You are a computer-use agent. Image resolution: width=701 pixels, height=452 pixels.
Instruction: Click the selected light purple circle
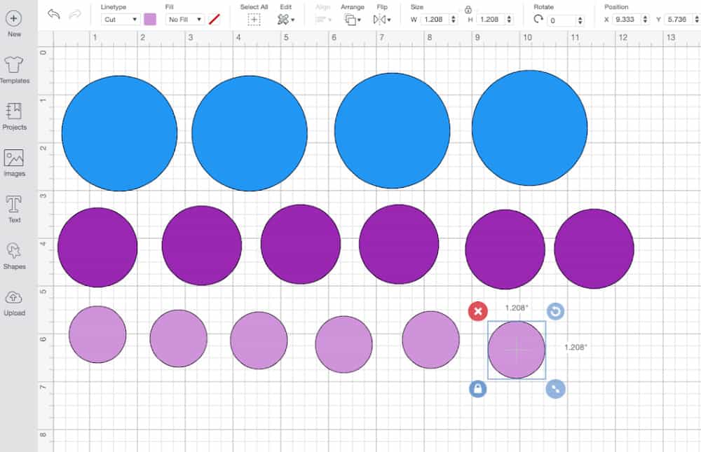point(517,350)
